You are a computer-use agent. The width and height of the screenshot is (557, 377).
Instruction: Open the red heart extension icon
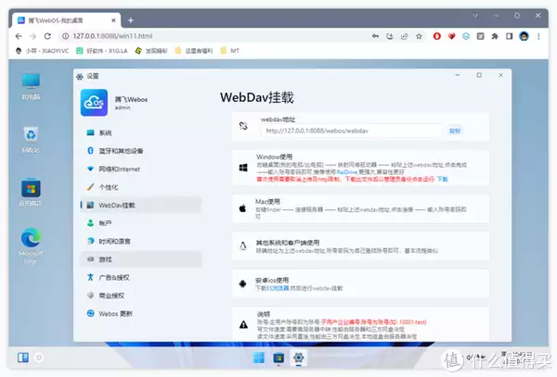coord(451,36)
